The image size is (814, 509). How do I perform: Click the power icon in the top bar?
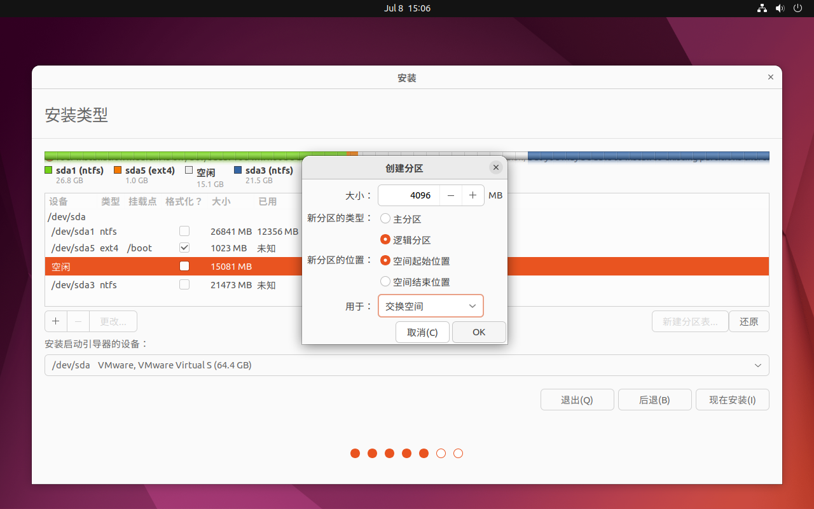click(798, 8)
